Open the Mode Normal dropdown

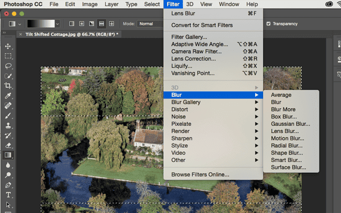pyautogui.click(x=150, y=24)
